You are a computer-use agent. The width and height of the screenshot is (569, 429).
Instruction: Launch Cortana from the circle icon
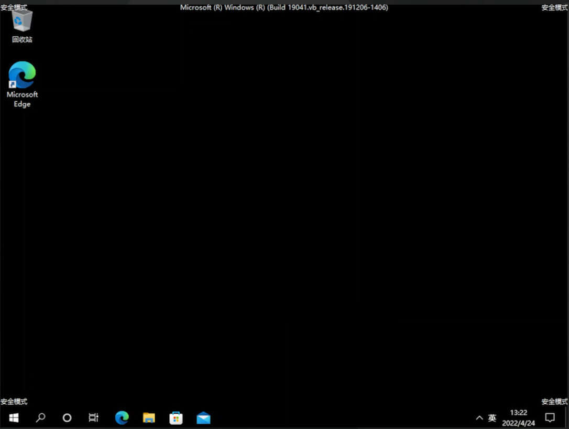pos(67,418)
